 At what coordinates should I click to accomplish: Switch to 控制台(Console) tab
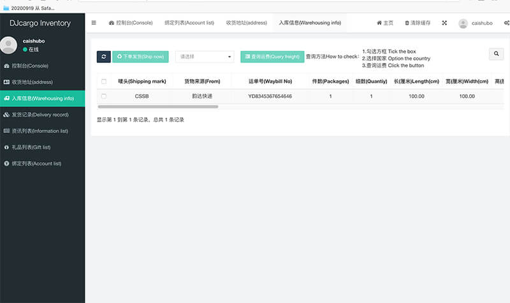pyautogui.click(x=131, y=23)
